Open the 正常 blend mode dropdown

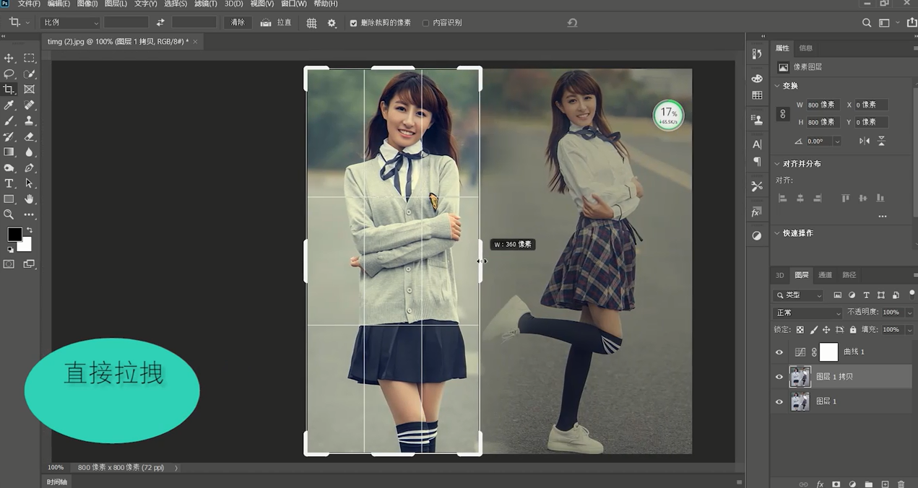point(807,313)
